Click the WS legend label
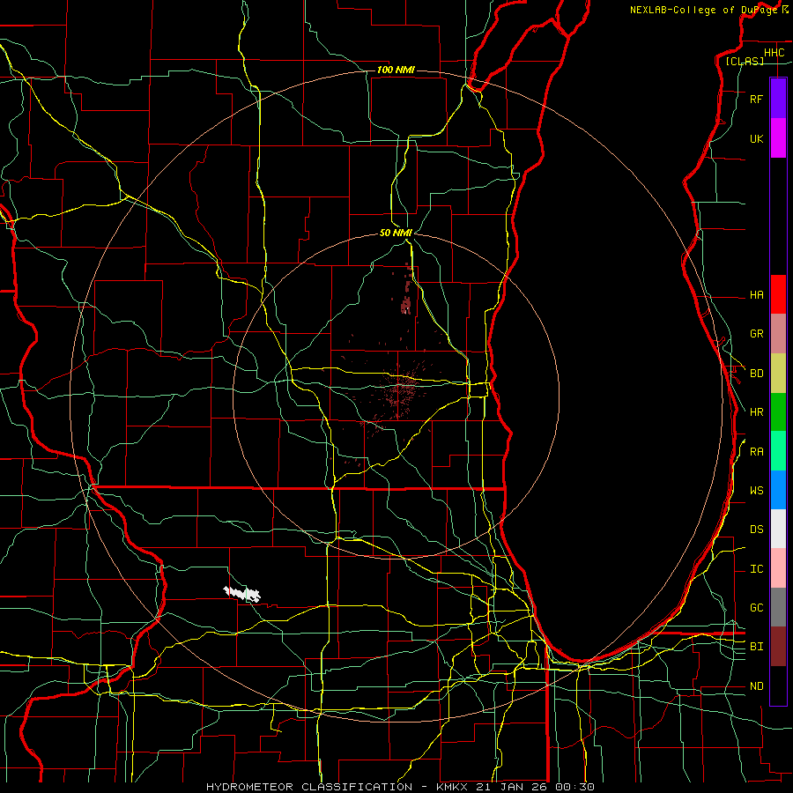Viewport: 793px width, 793px height. click(x=756, y=491)
